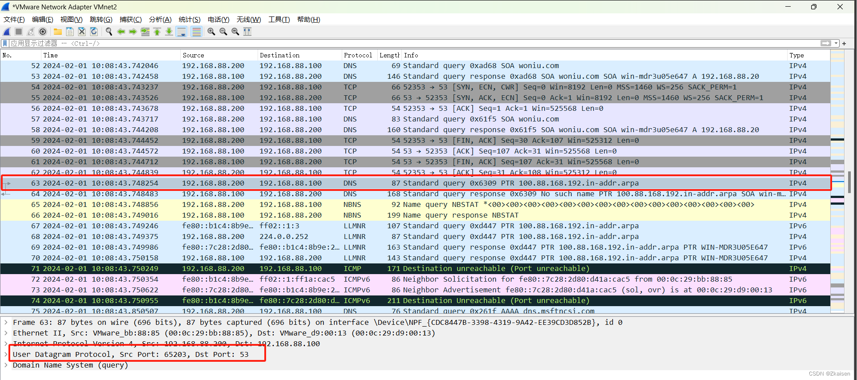Open the 统计(S) menu

[190, 20]
